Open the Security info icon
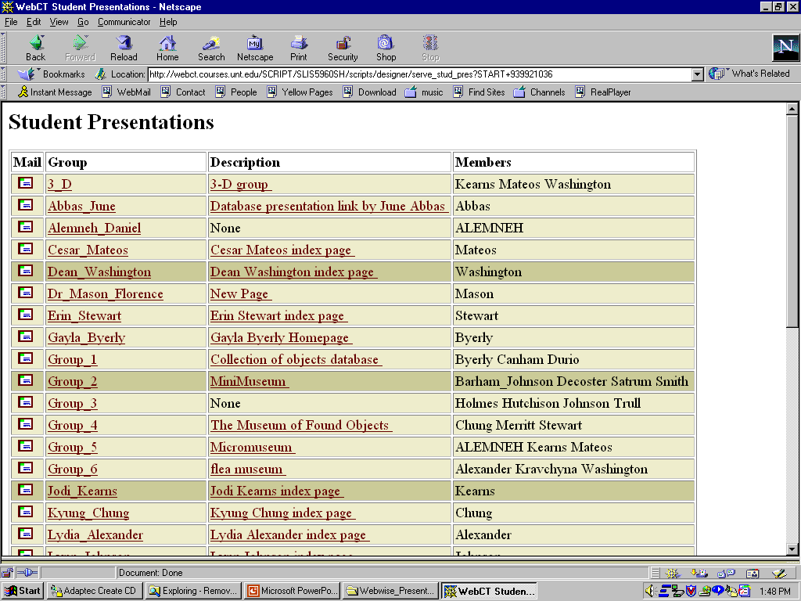The width and height of the screenshot is (801, 601). coord(343,47)
